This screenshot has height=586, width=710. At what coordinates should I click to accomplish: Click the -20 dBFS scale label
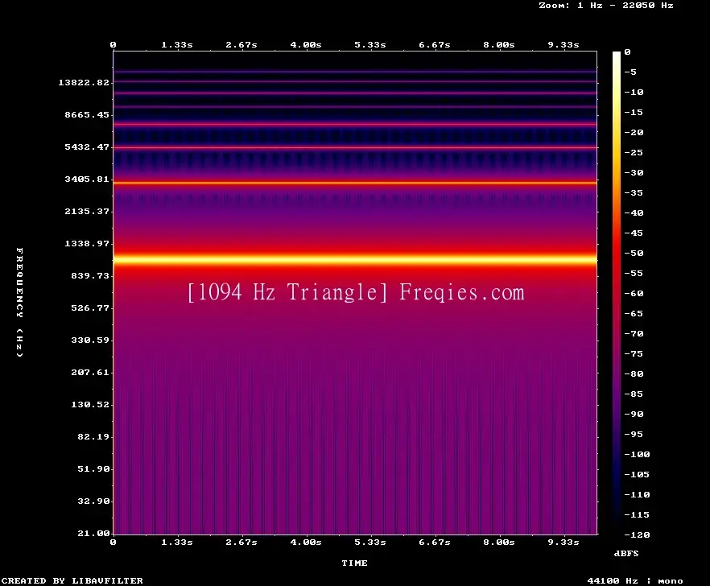point(634,132)
